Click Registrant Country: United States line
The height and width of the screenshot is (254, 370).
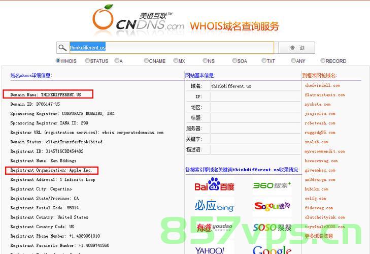[x=49, y=217]
